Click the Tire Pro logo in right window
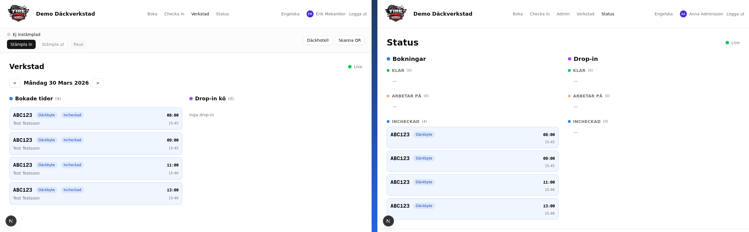Image resolution: width=749 pixels, height=232 pixels. pyautogui.click(x=396, y=14)
